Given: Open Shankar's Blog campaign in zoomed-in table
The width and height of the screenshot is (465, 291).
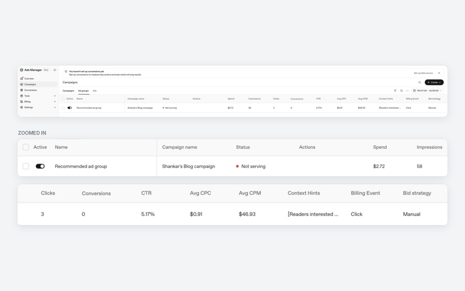Looking at the screenshot, I should click(x=188, y=166).
